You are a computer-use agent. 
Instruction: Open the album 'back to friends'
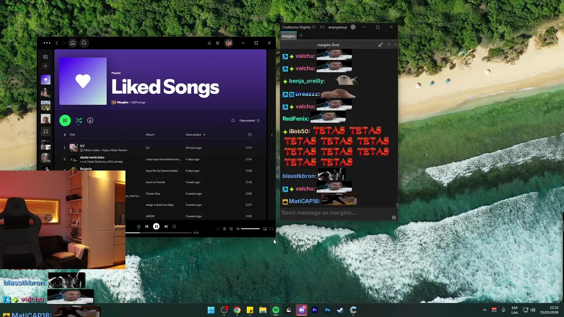(156, 182)
